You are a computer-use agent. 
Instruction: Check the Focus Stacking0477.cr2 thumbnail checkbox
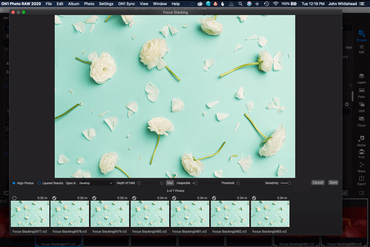tap(14, 198)
